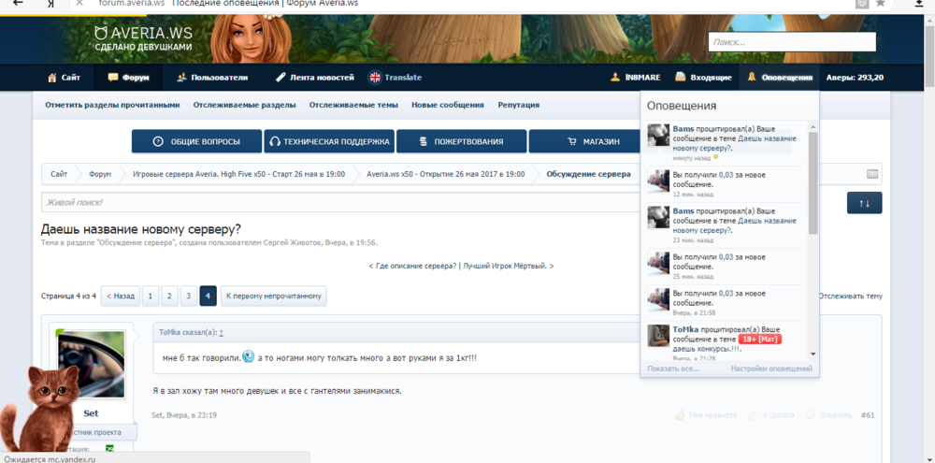Click the ToMka quote jump arrow
This screenshot has width=935, height=463.
[222, 333]
